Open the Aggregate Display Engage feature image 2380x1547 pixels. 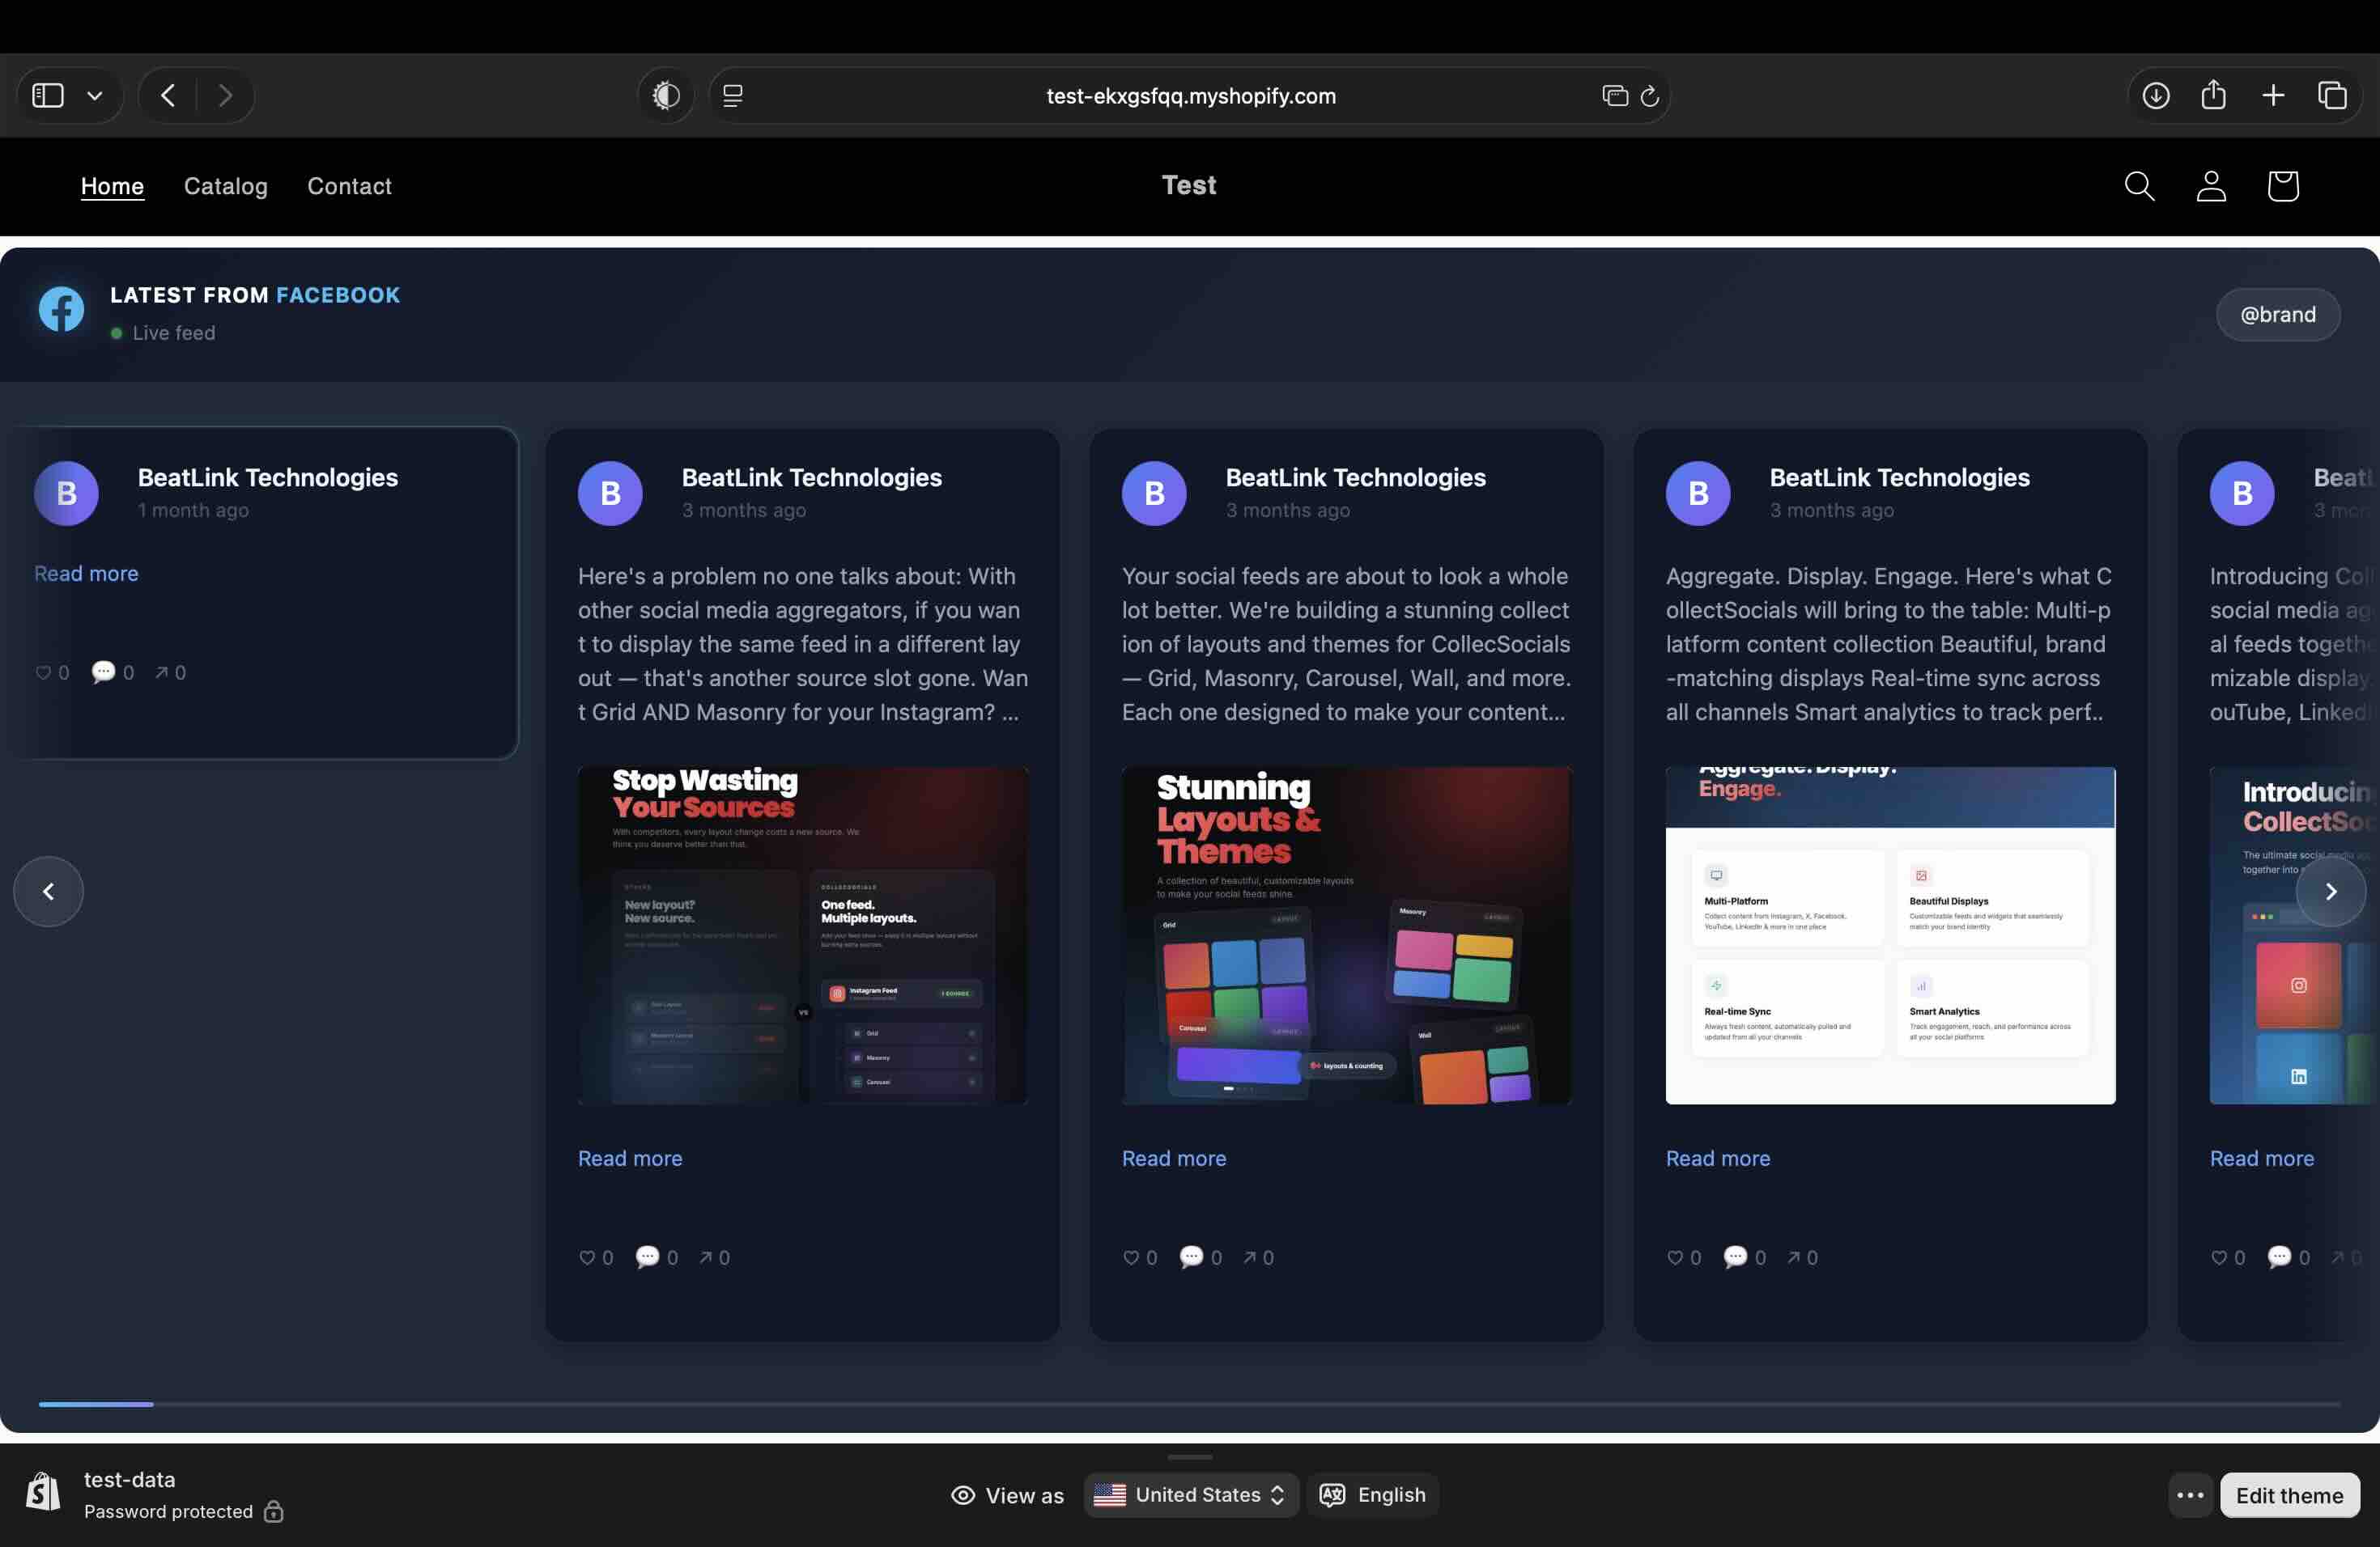(x=1891, y=935)
